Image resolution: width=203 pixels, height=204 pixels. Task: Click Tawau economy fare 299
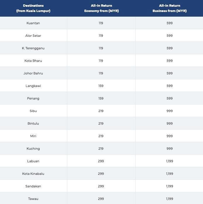pos(101,199)
